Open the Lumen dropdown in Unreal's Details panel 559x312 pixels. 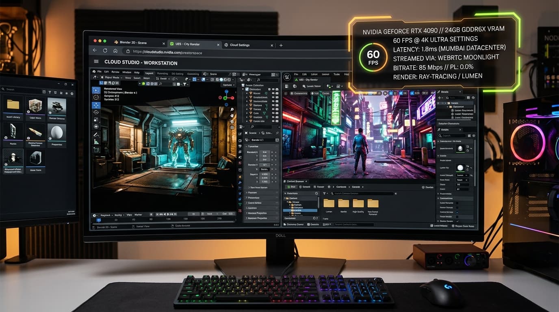462,175
